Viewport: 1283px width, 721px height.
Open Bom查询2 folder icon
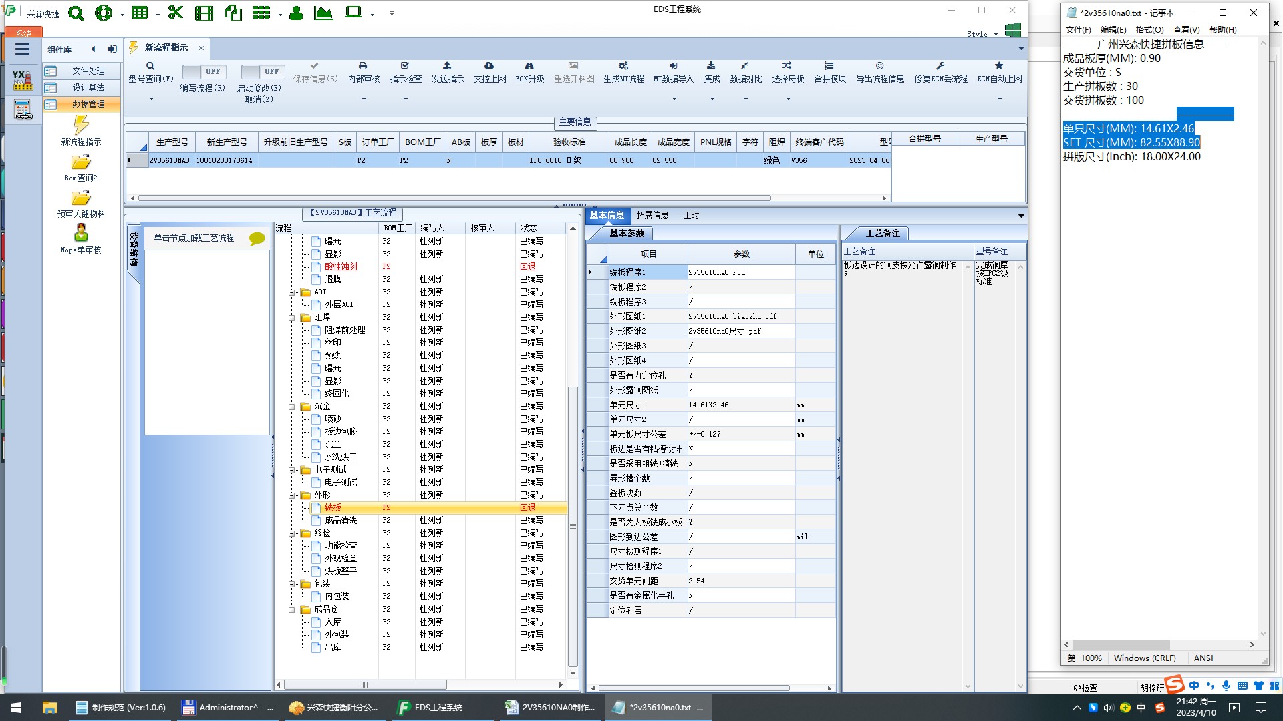click(81, 162)
